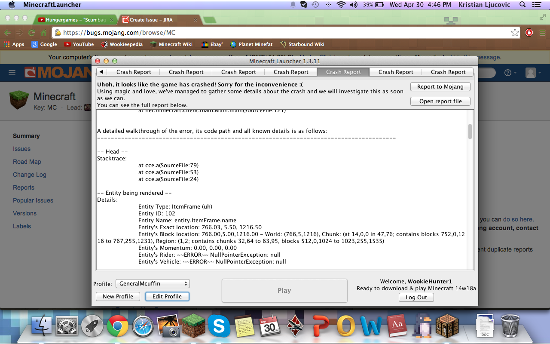The image size is (550, 344).
Task: Open the Starbound Wiki bookmark
Action: tap(302, 44)
